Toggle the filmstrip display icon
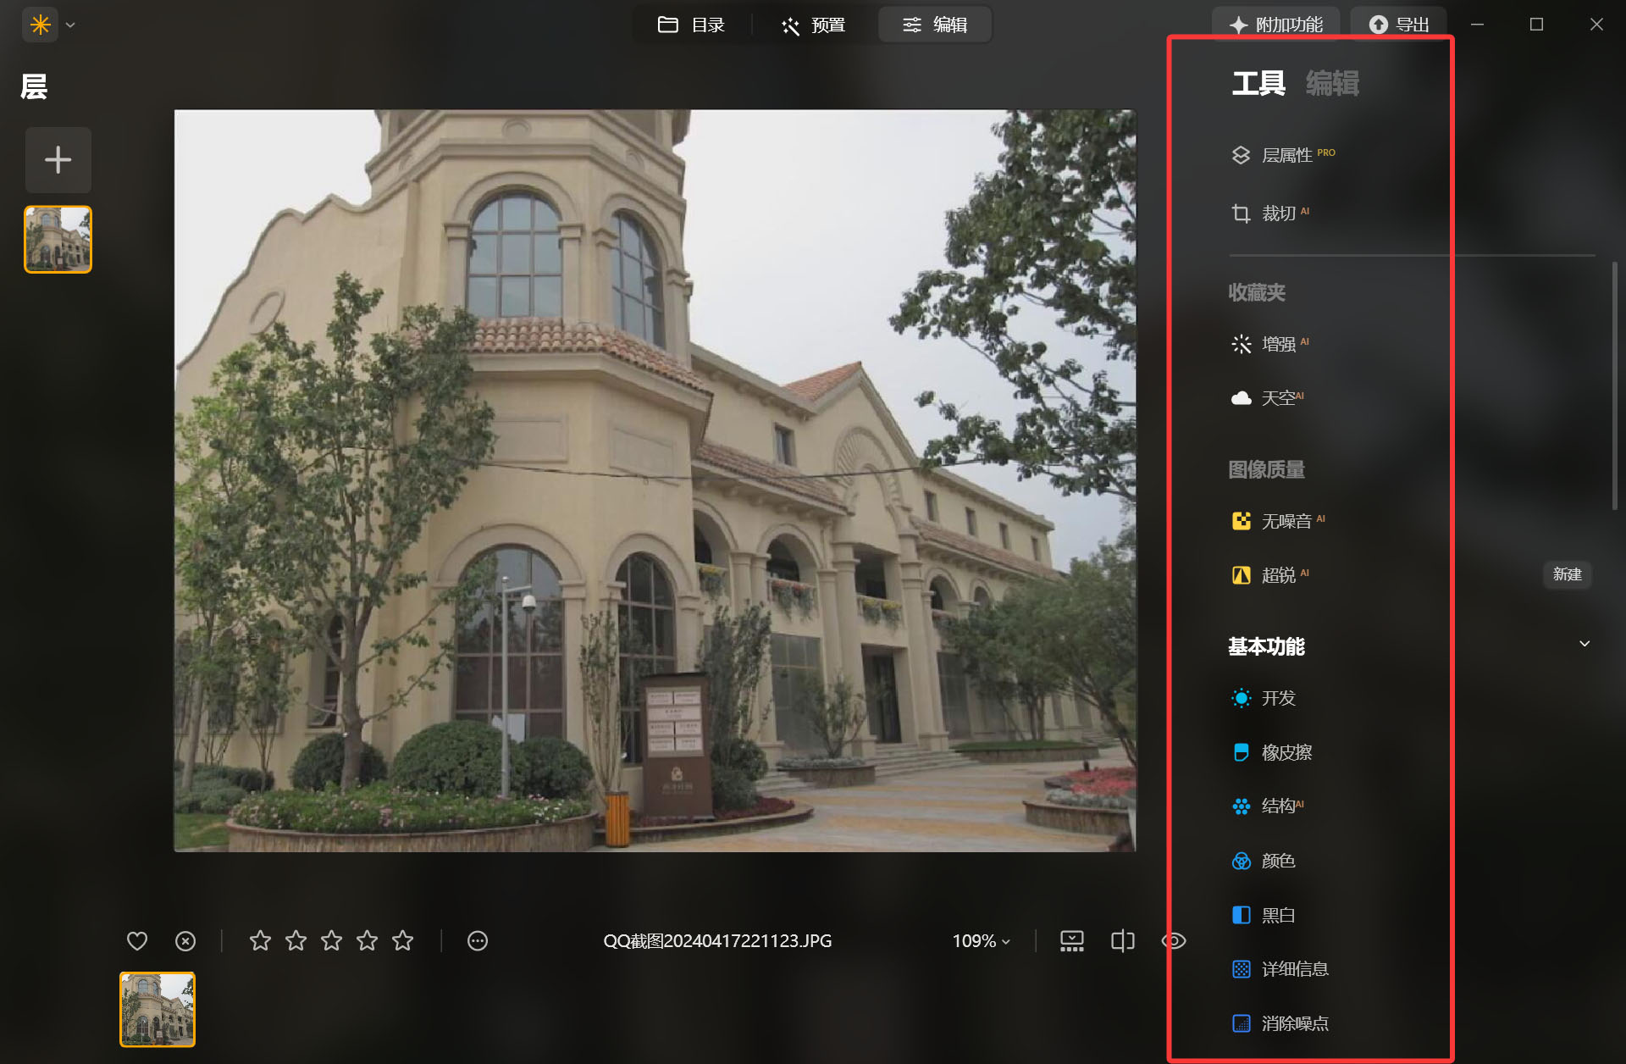Image resolution: width=1626 pixels, height=1064 pixels. (x=1072, y=940)
